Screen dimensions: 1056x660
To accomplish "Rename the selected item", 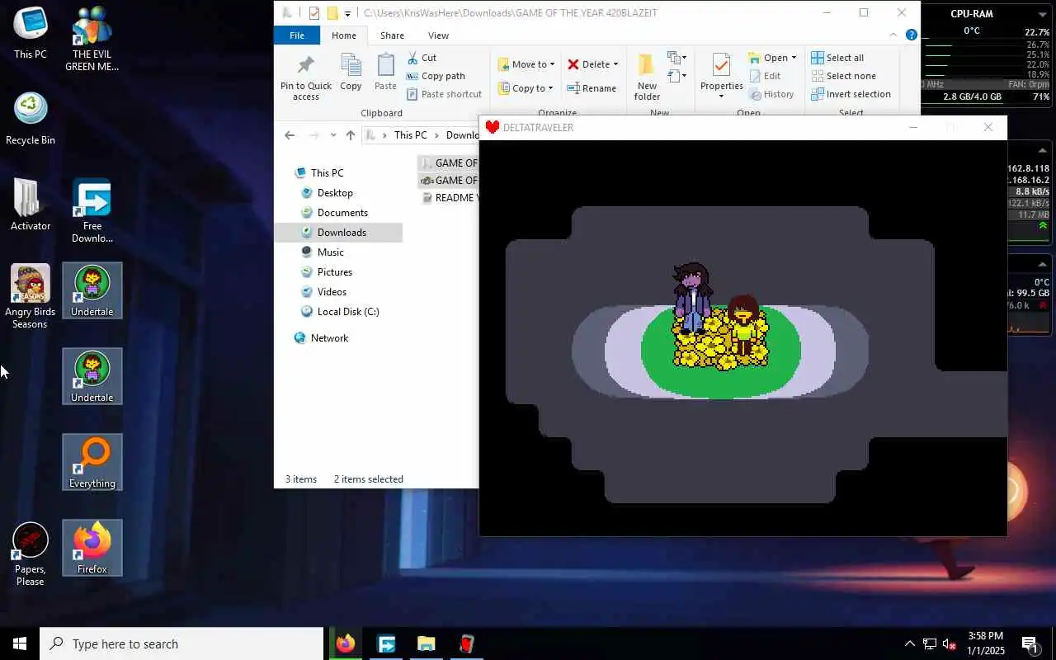I will pyautogui.click(x=592, y=88).
